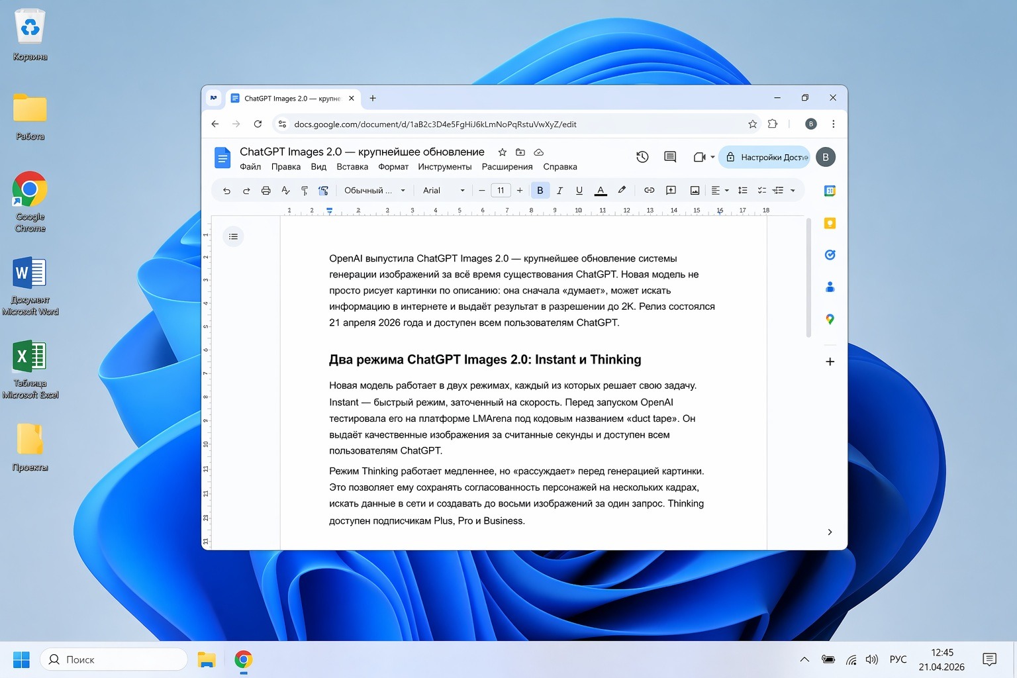Open the Вставка menu
This screenshot has width=1017, height=678.
pyautogui.click(x=352, y=167)
